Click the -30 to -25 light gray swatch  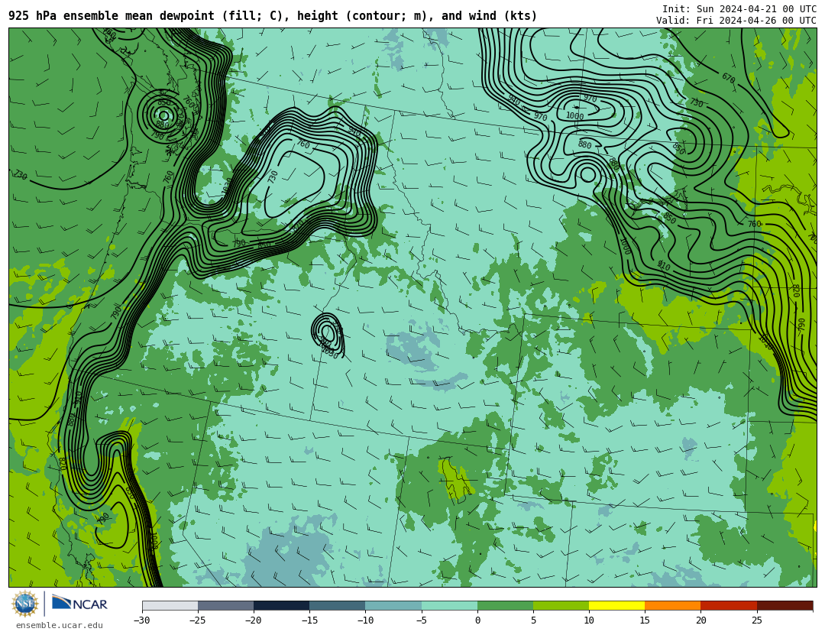pyautogui.click(x=170, y=606)
